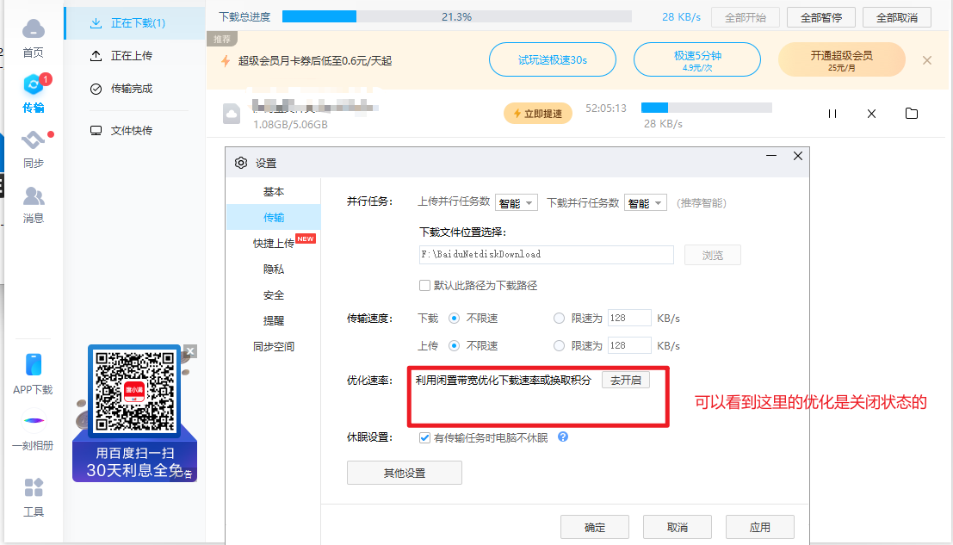Screen dimensions: 953x545
Task: Toggle 有传输任务时电脑不休眠 checkbox
Action: pyautogui.click(x=424, y=437)
